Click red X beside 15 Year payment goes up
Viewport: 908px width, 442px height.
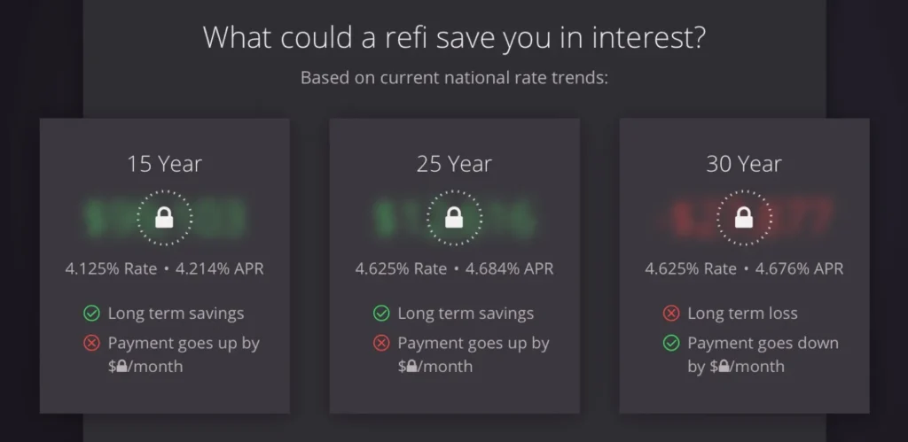91,343
